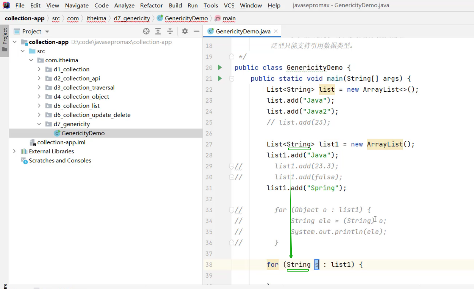This screenshot has width=474, height=289.
Task: Expand all nodes in Project panel
Action: (x=158, y=31)
